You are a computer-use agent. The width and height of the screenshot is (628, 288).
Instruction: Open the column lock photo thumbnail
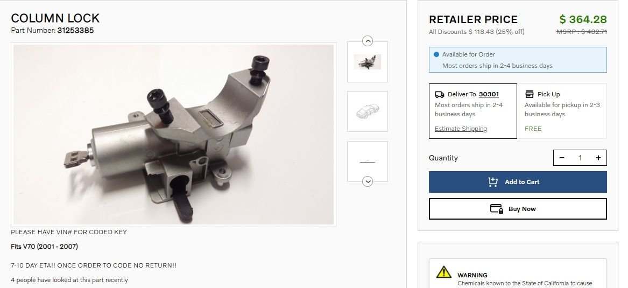(x=367, y=62)
